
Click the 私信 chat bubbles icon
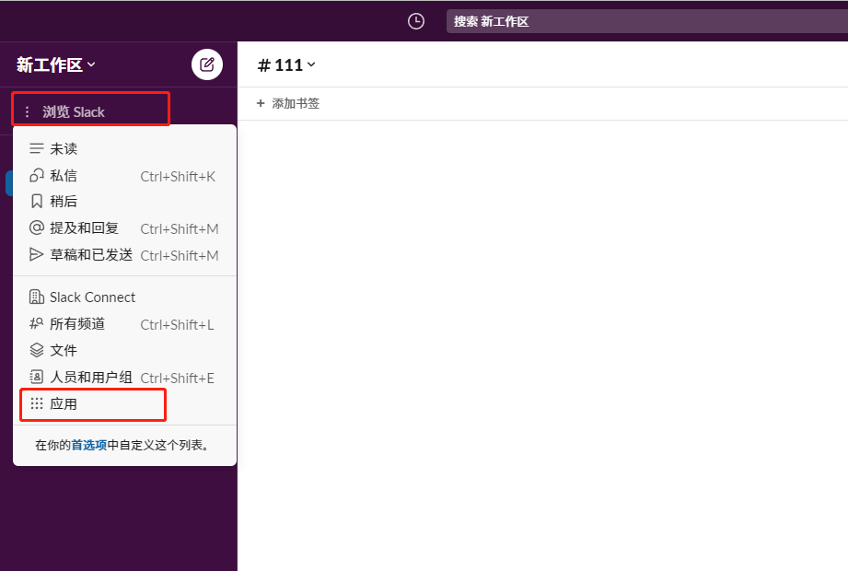tap(36, 175)
